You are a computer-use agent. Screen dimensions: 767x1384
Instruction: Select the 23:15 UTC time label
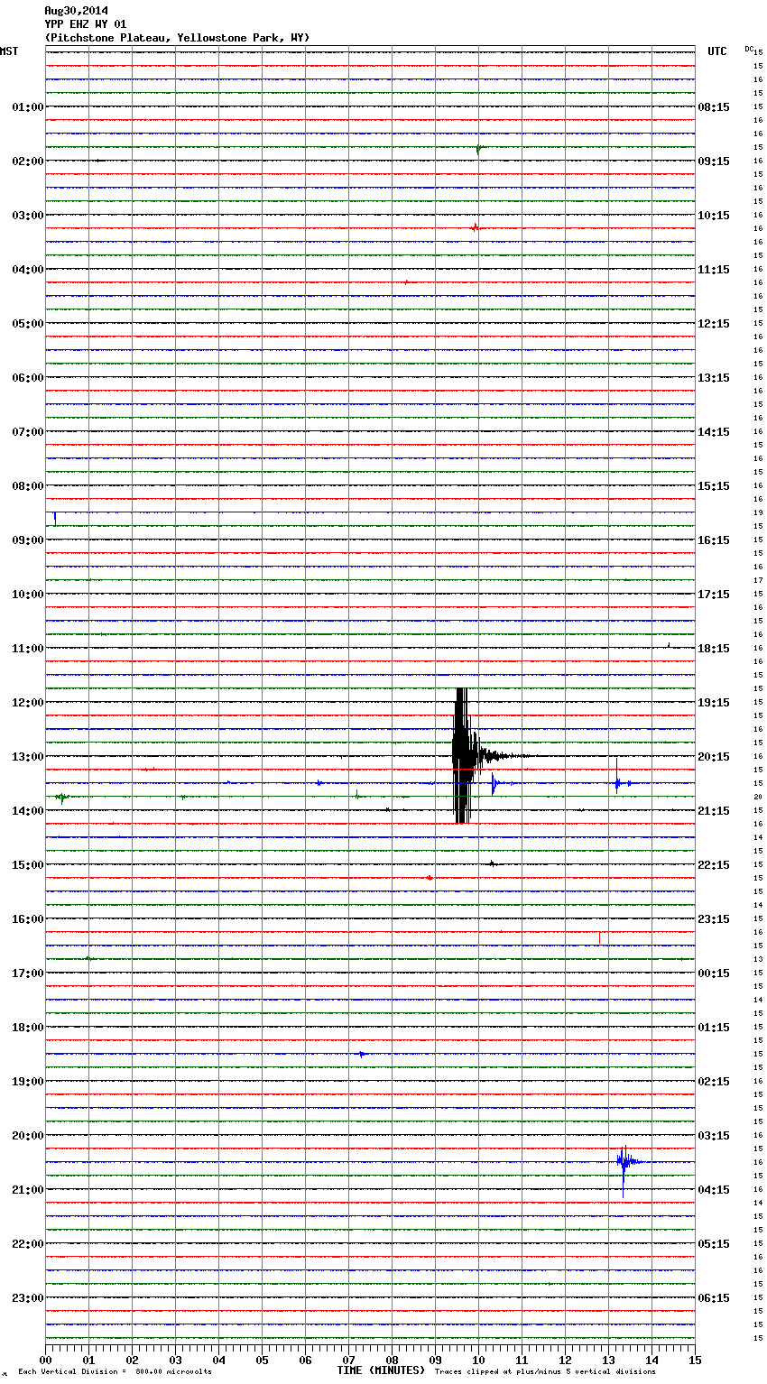(714, 919)
